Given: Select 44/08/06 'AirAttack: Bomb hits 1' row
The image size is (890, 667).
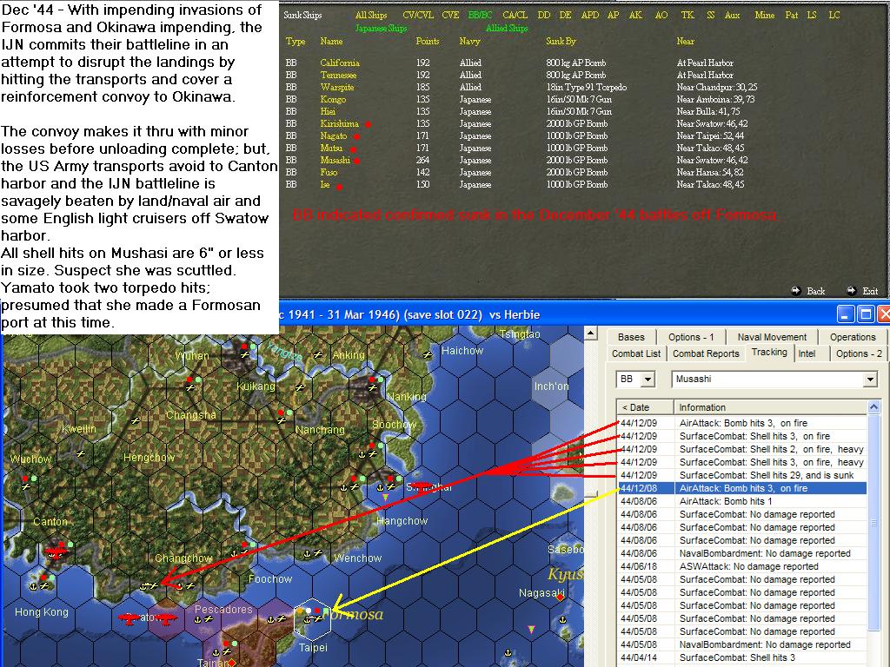Looking at the screenshot, I should [x=742, y=501].
